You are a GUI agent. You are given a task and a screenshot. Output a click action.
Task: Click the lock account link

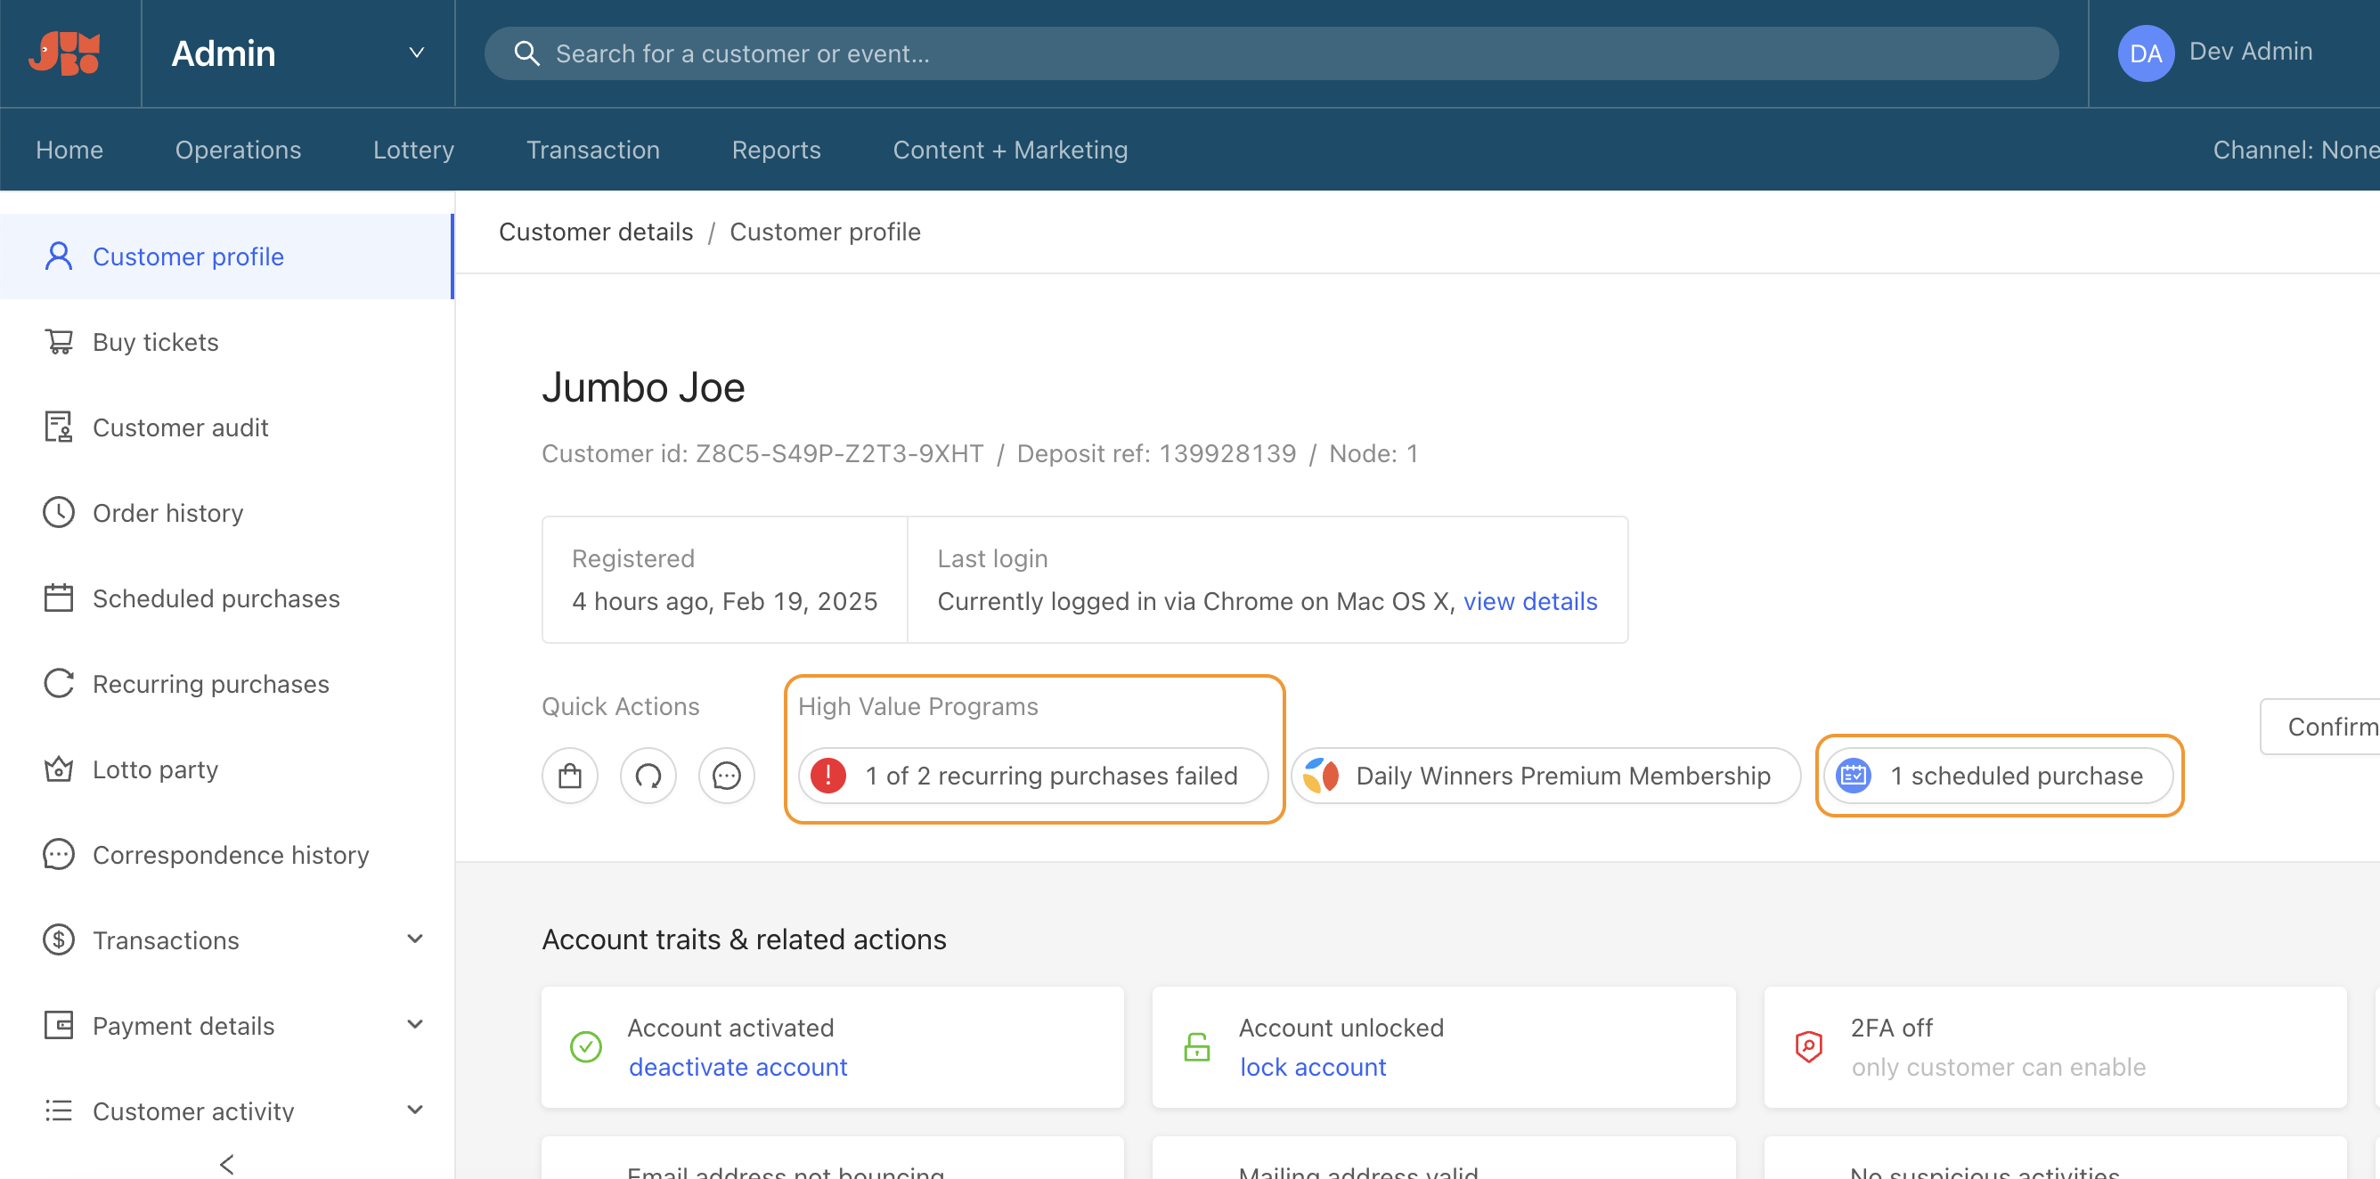[1313, 1067]
